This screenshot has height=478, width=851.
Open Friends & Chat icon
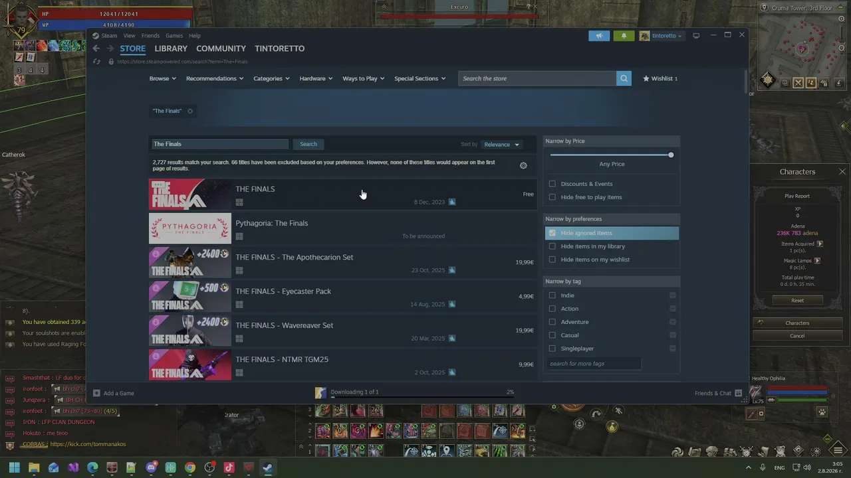738,393
